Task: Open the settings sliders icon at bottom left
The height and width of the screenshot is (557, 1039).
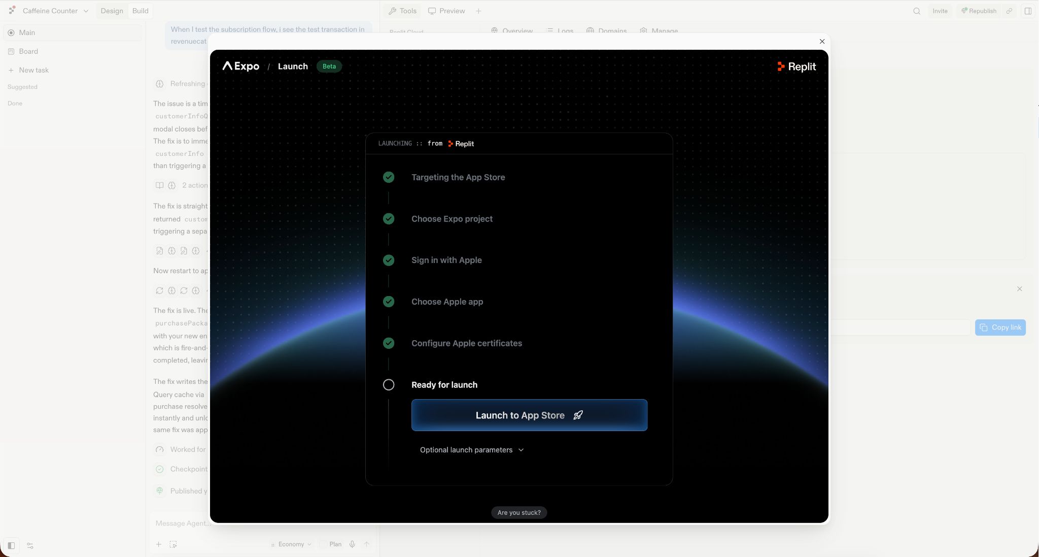Action: 30,546
